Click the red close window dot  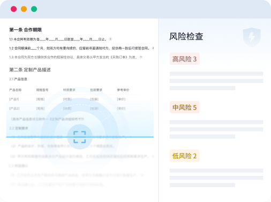(14, 9)
